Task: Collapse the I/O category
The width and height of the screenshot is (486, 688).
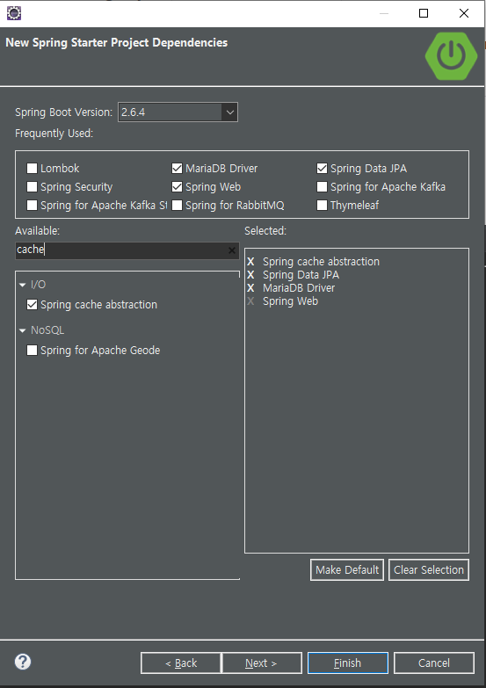Action: (x=23, y=285)
